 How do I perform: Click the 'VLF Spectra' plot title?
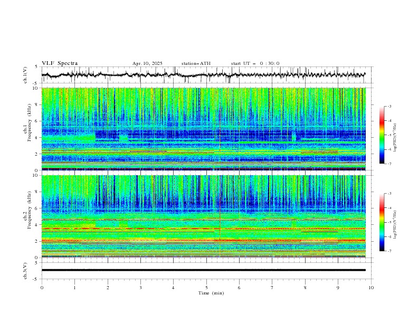click(60, 63)
